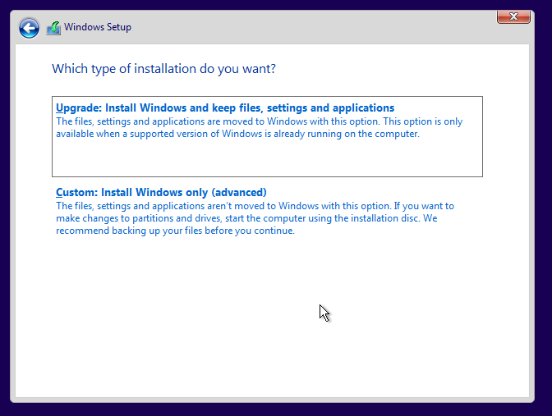Click the Upgrade option description text
This screenshot has width=552, height=416.
tap(259, 128)
